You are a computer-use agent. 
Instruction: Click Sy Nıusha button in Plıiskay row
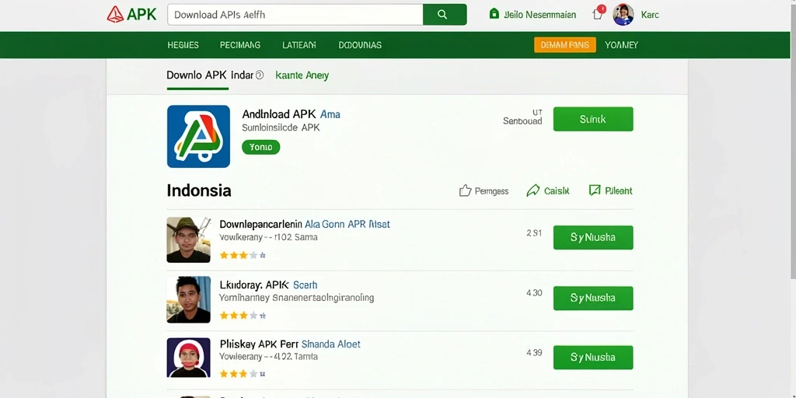[593, 358]
